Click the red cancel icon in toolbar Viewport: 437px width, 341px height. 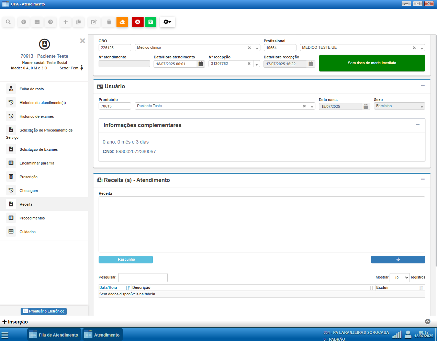137,22
